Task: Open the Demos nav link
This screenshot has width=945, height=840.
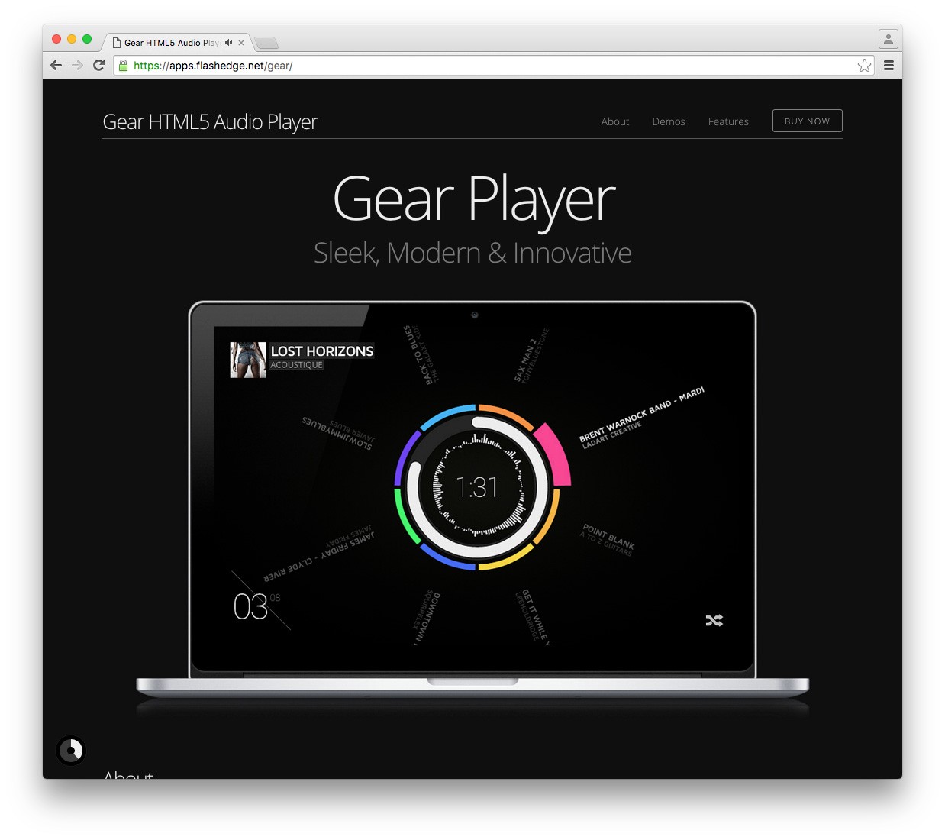Action: pyautogui.click(x=669, y=121)
